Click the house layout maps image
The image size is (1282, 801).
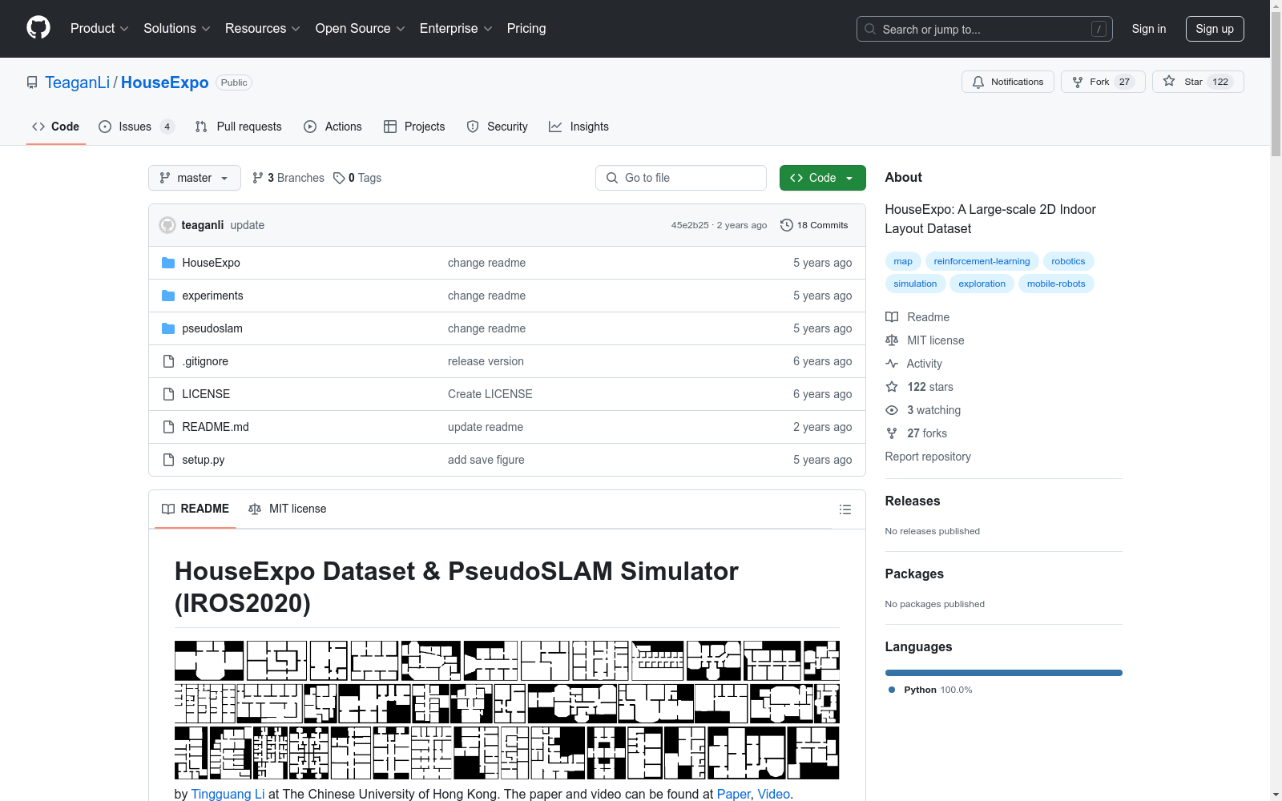(x=507, y=710)
